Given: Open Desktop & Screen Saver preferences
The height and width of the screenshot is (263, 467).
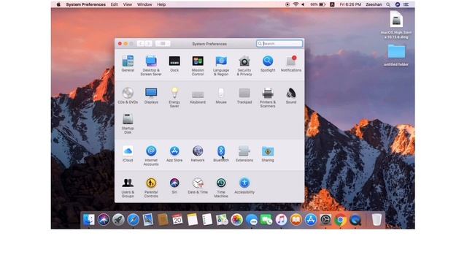Looking at the screenshot, I should pyautogui.click(x=151, y=65).
